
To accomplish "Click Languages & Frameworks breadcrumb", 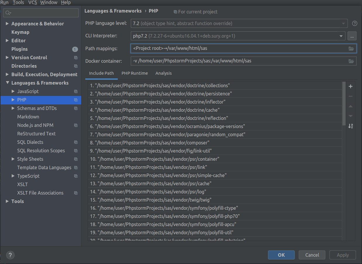I will point(113,11).
